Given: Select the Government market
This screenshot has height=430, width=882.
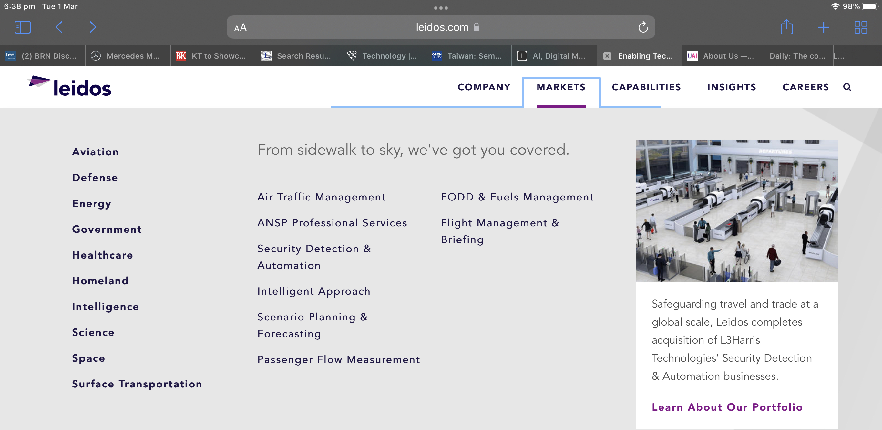Looking at the screenshot, I should [x=107, y=230].
